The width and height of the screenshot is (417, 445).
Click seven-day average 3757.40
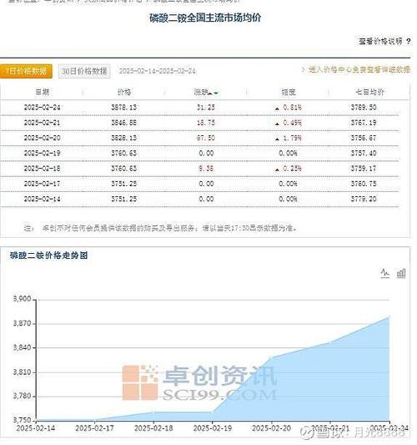[364, 154]
